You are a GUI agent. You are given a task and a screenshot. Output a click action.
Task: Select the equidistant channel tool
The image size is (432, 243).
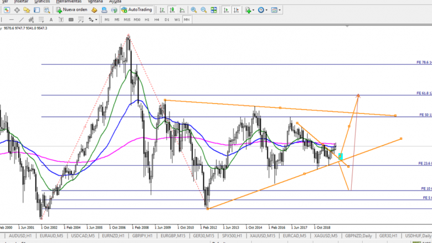[31, 20]
